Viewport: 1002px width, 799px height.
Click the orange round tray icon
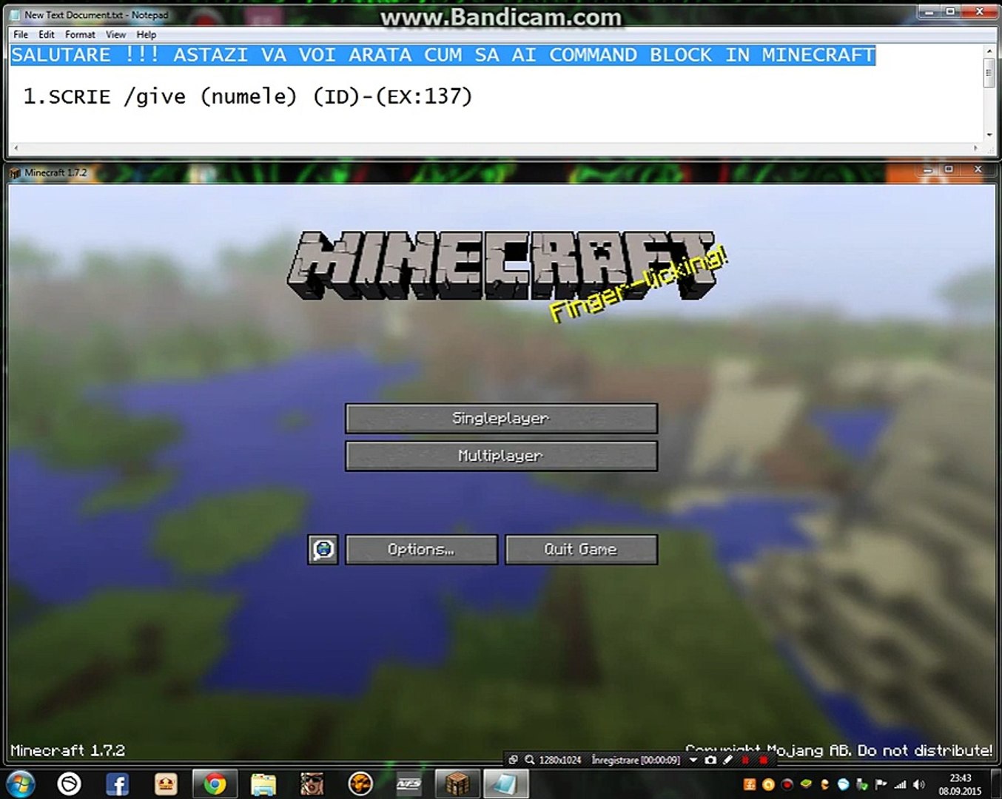tap(768, 784)
